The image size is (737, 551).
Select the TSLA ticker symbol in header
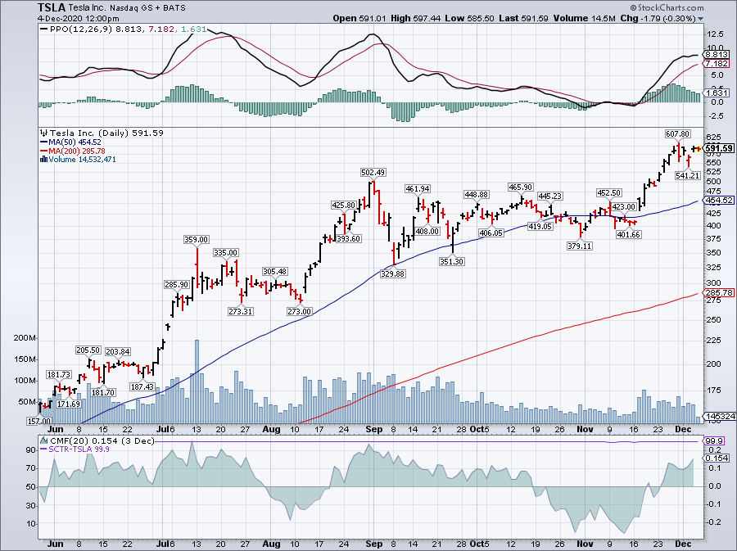(52, 7)
